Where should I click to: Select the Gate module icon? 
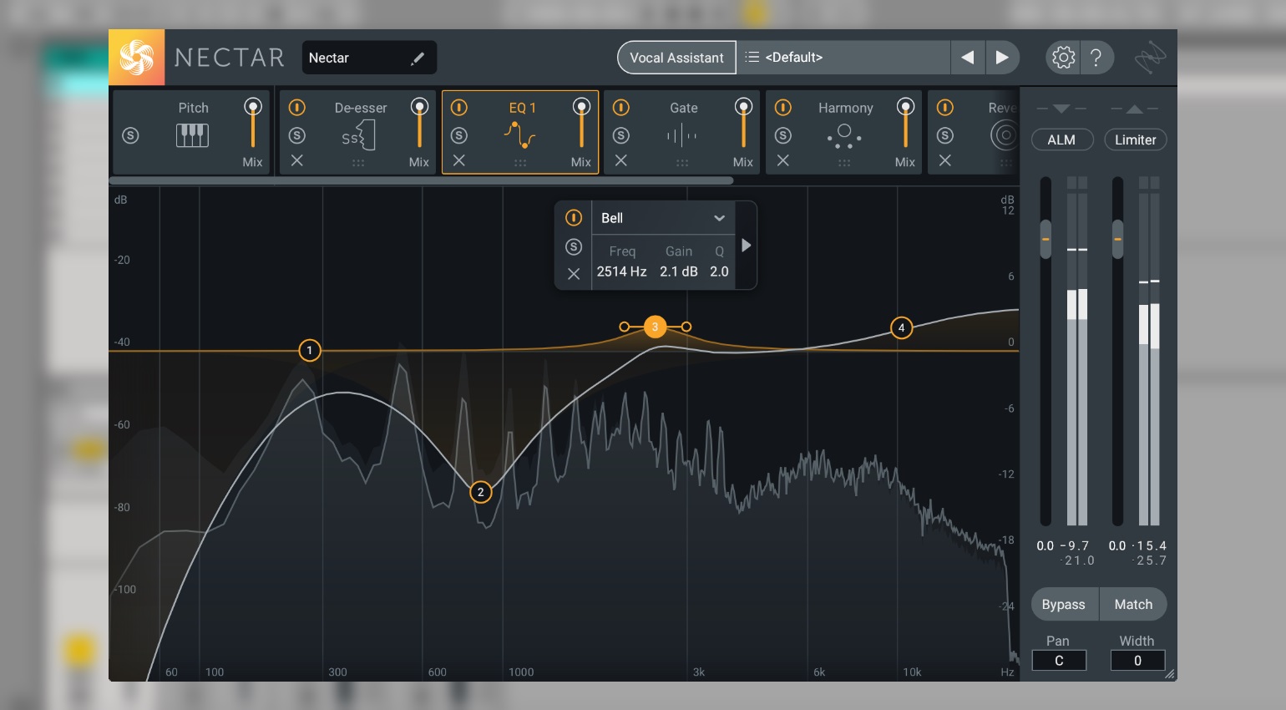point(683,134)
